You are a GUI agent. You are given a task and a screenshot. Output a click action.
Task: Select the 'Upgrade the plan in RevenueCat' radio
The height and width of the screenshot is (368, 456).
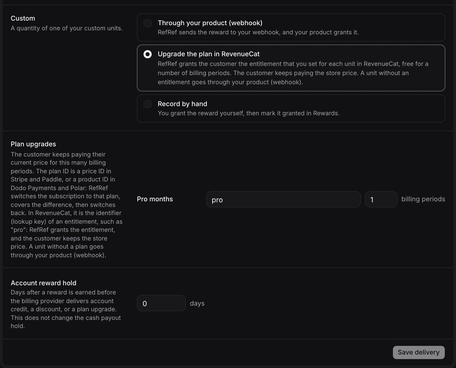[x=148, y=54]
